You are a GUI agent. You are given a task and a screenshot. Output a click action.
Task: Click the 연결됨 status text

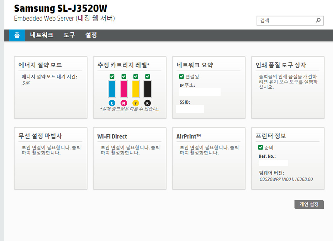coord(192,77)
